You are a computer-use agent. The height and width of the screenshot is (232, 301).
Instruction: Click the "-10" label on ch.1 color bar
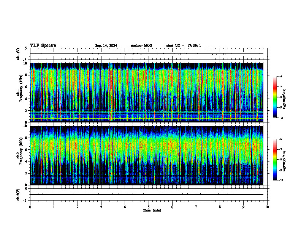[281, 118]
